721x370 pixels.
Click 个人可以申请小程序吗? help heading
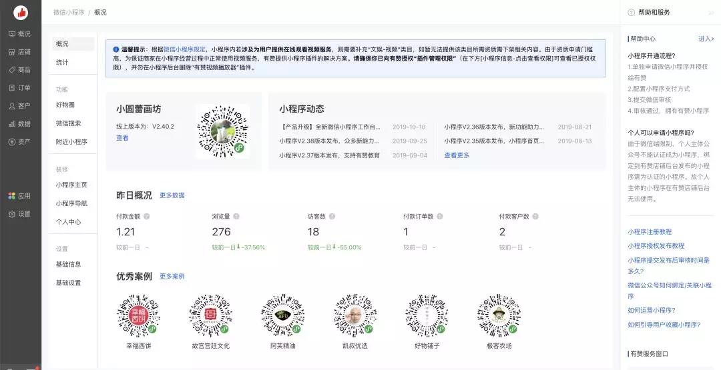click(x=661, y=133)
